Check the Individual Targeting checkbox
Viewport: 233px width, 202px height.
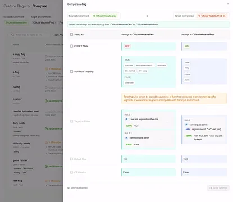(x=71, y=71)
